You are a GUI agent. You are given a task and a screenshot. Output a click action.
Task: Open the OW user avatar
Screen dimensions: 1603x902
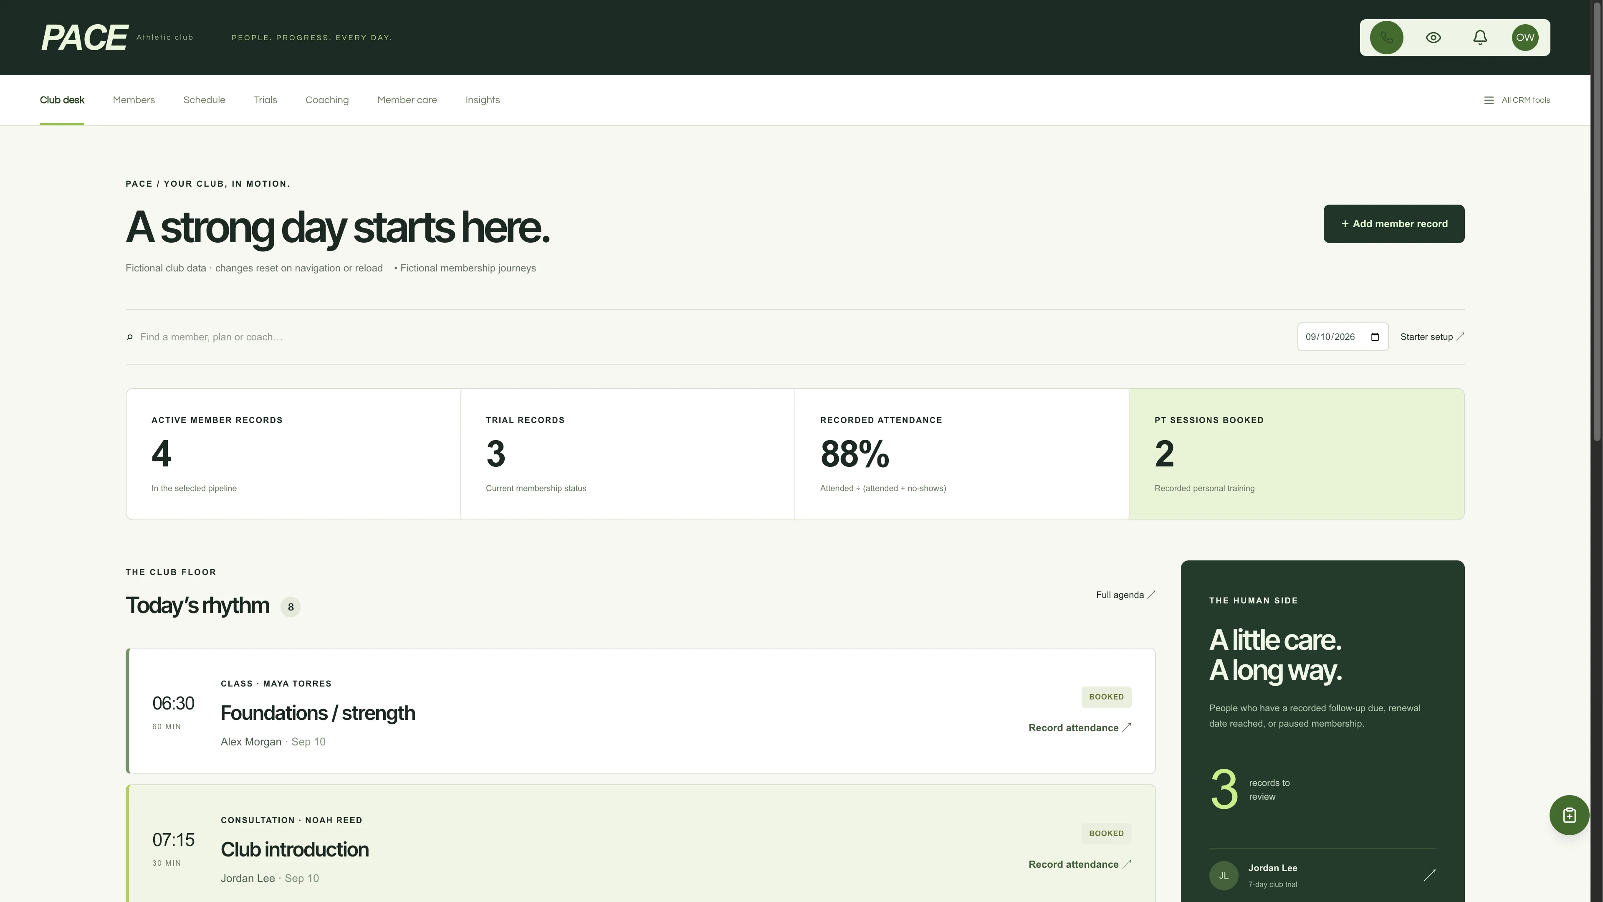1525,37
